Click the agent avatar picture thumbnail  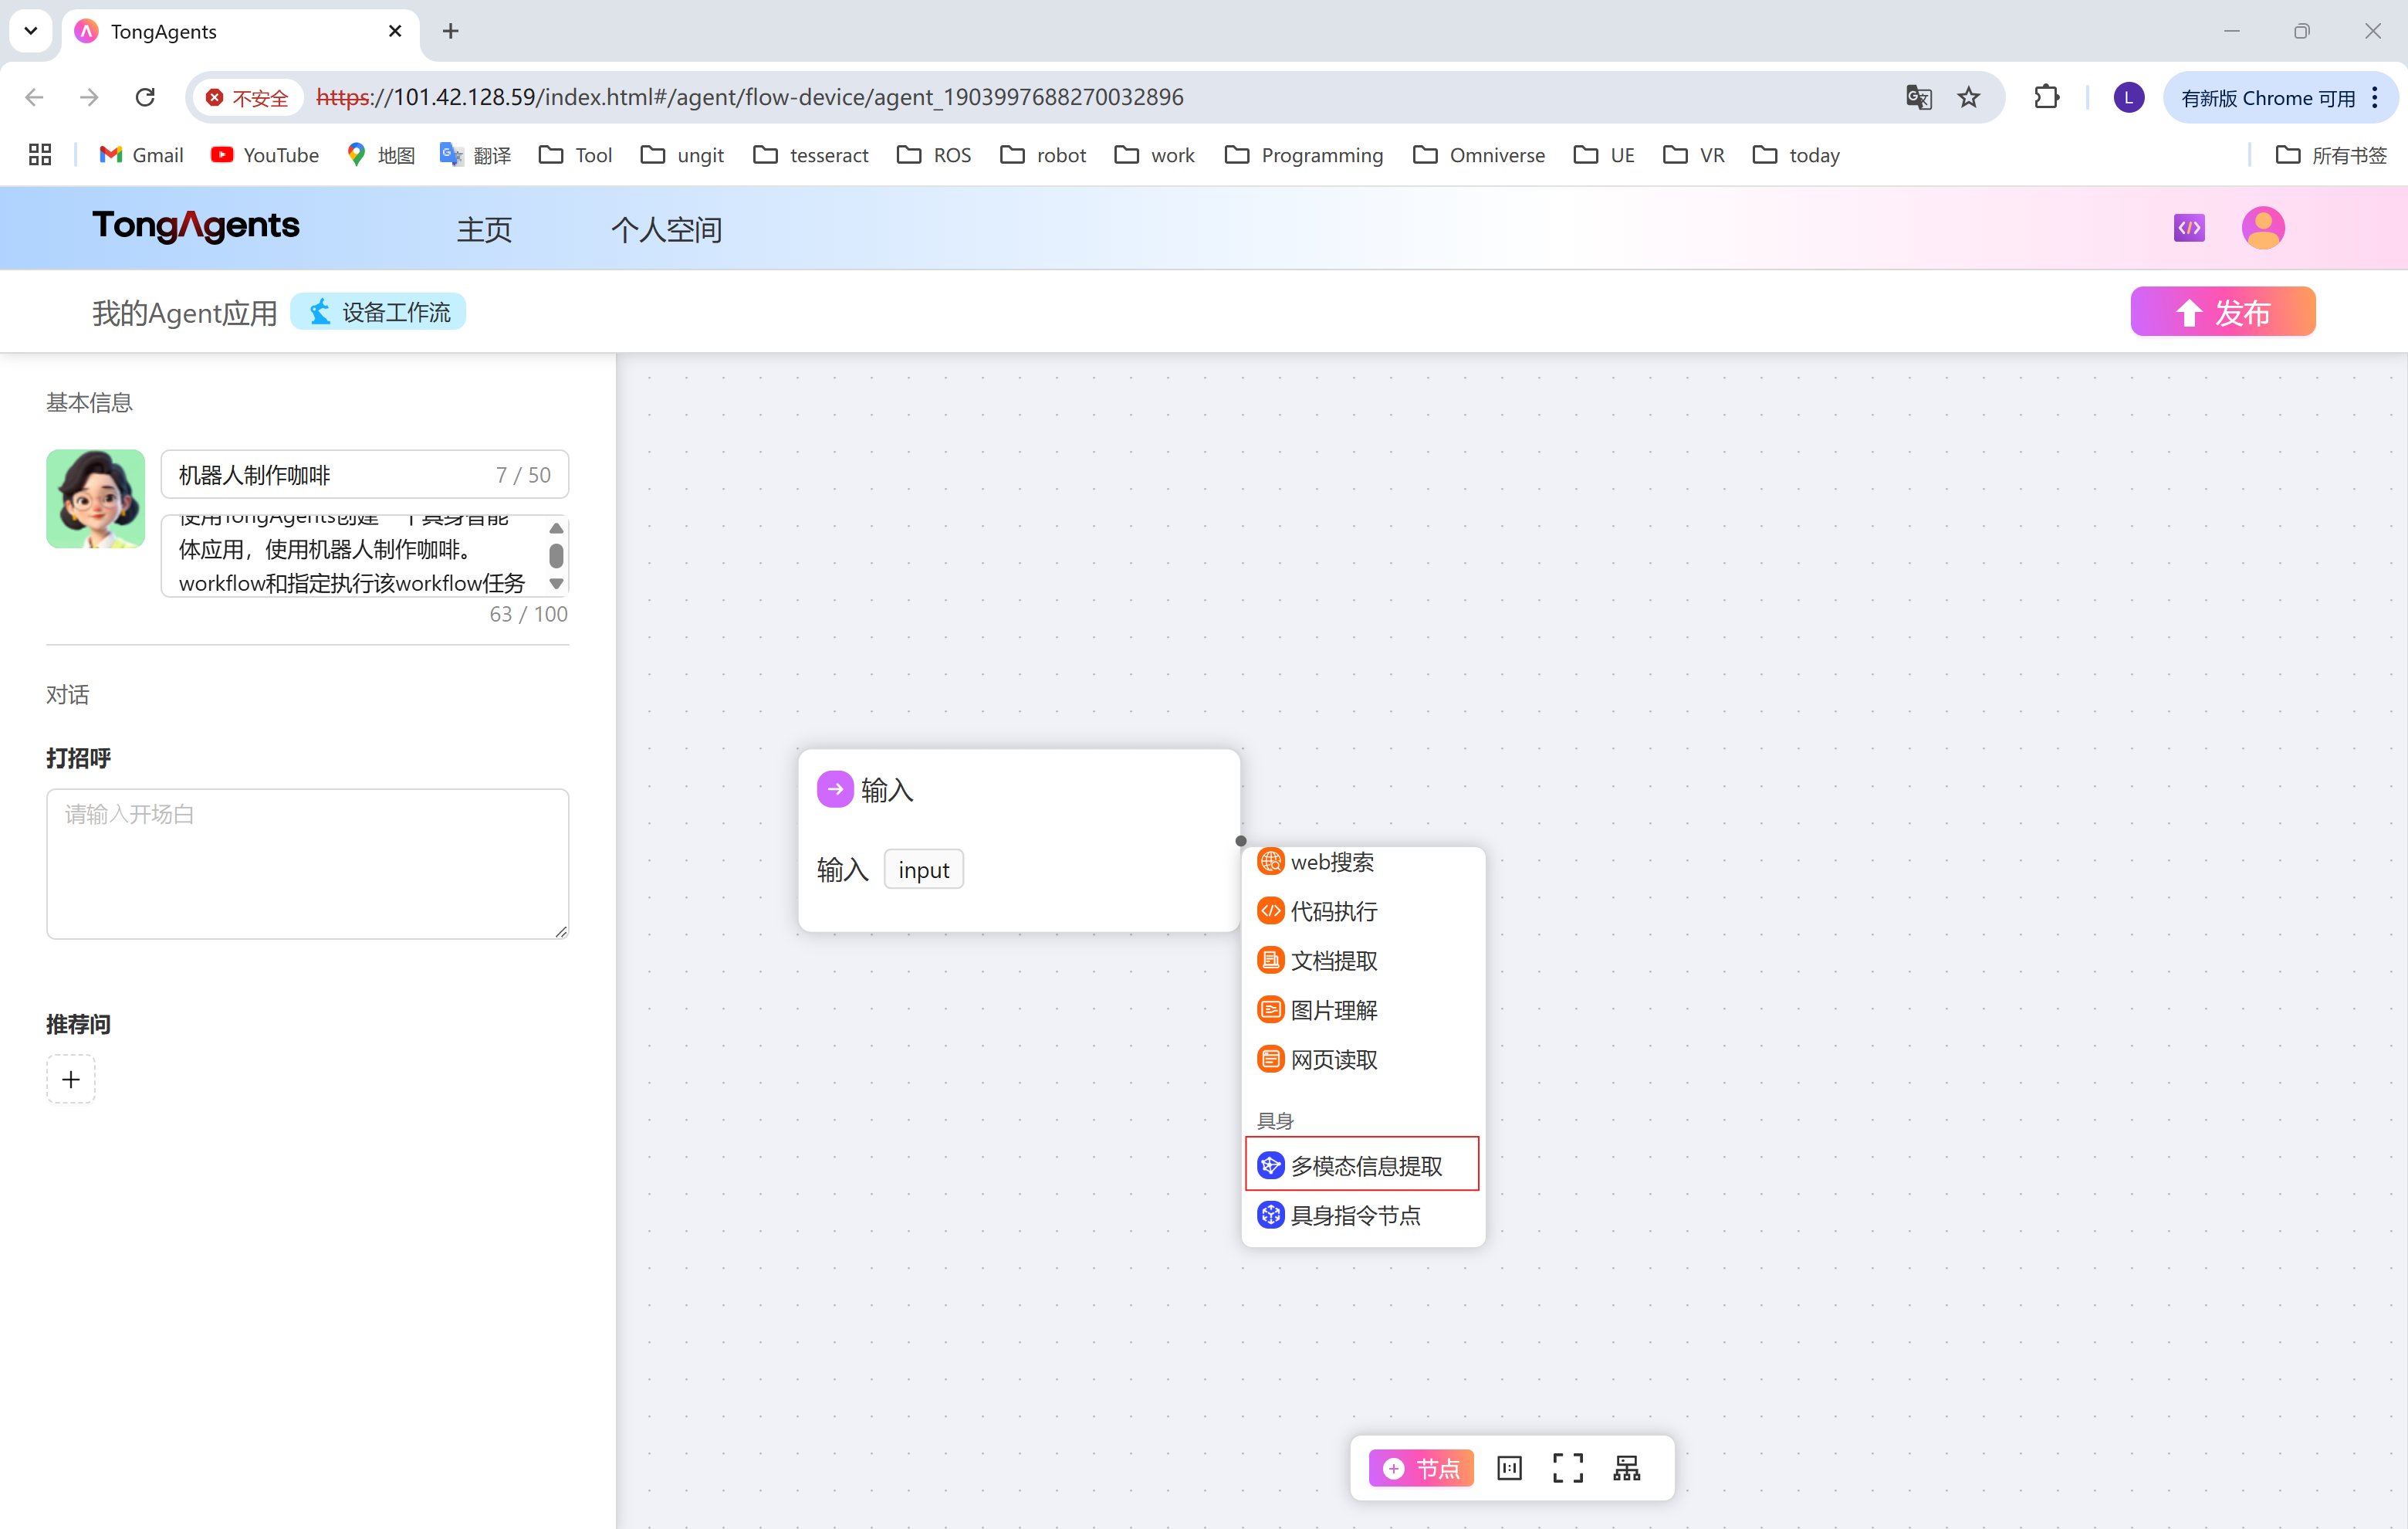coord(96,498)
